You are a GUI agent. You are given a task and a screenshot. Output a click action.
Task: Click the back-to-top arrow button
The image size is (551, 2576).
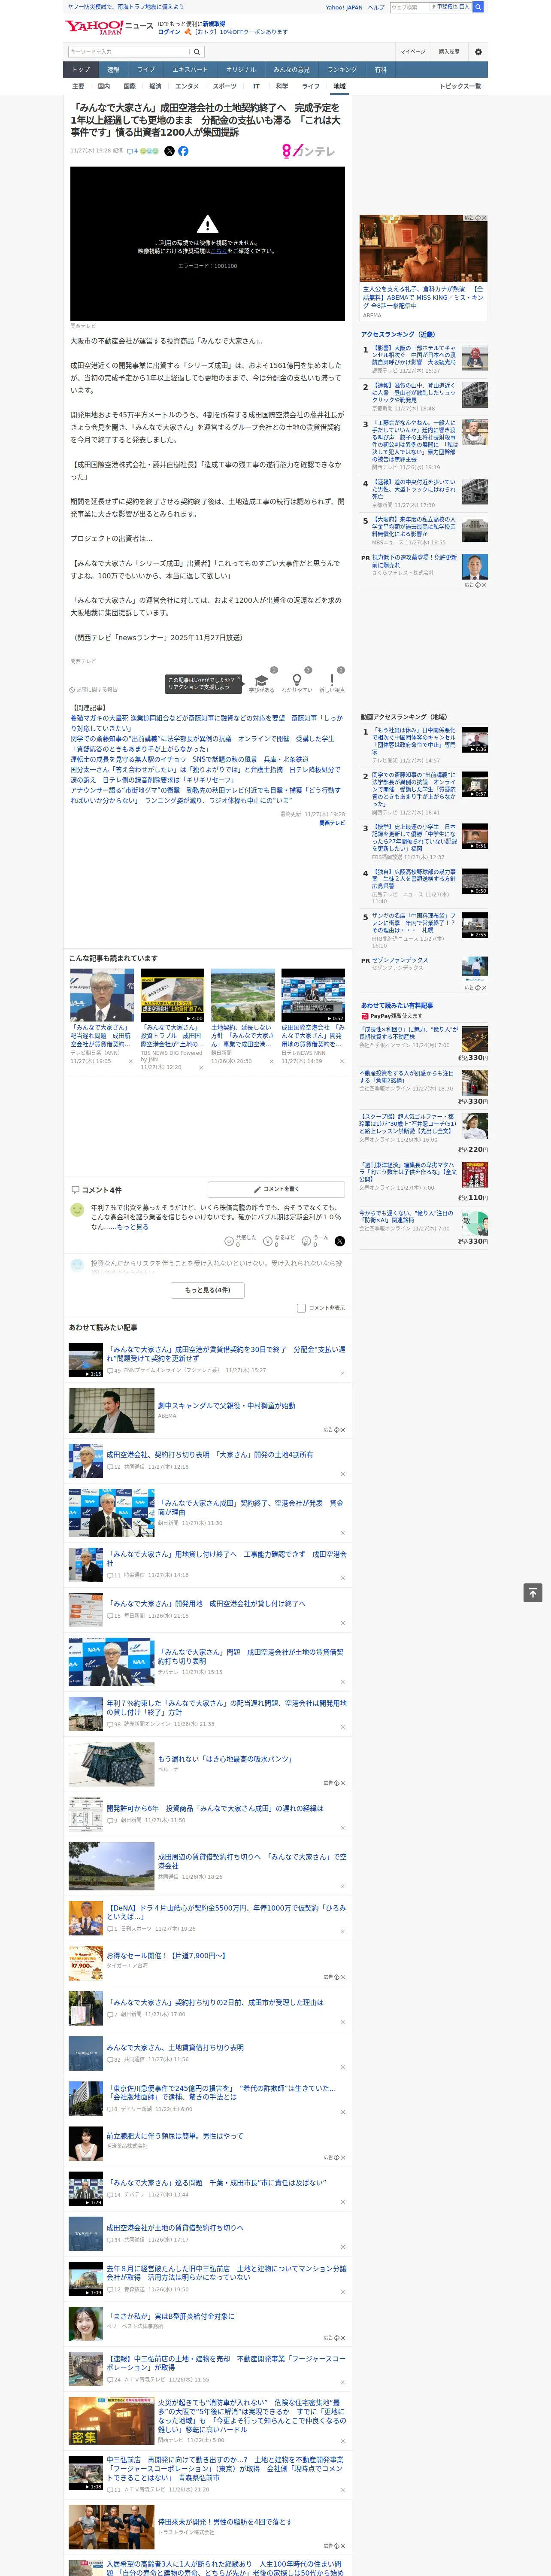coord(533,1592)
